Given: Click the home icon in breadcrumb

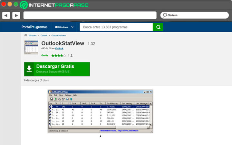Looking at the screenshot, I should pyautogui.click(x=25, y=35).
